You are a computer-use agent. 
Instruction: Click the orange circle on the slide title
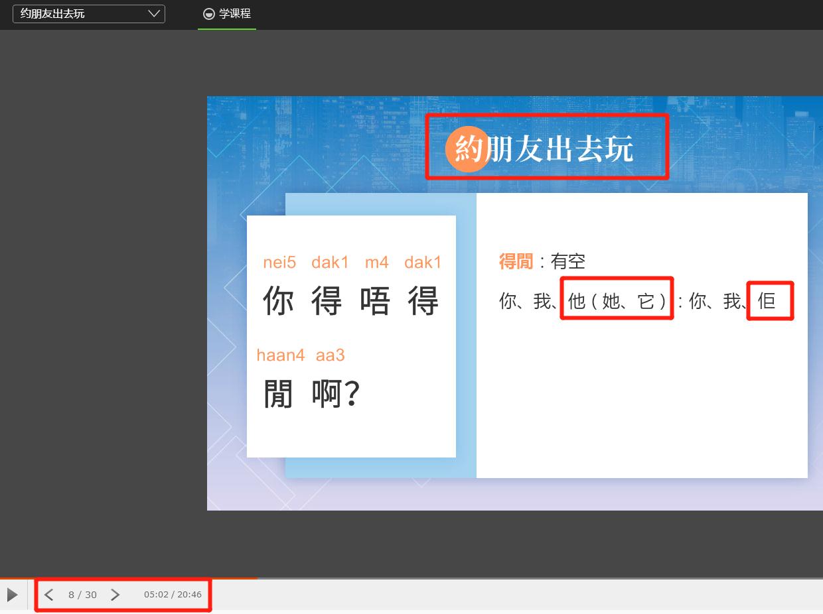[467, 150]
